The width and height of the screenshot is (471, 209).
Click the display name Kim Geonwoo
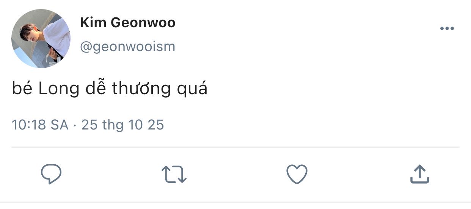coord(128,23)
